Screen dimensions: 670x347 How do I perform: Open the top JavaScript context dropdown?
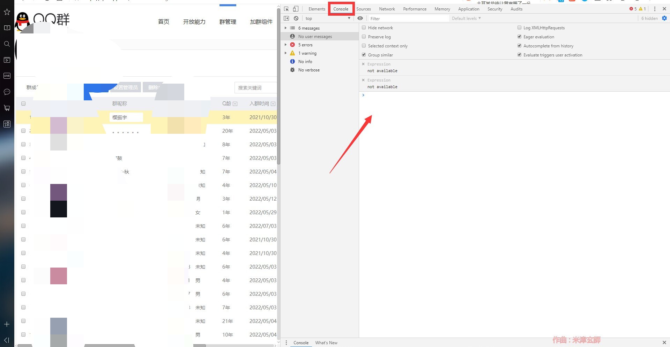coord(327,18)
